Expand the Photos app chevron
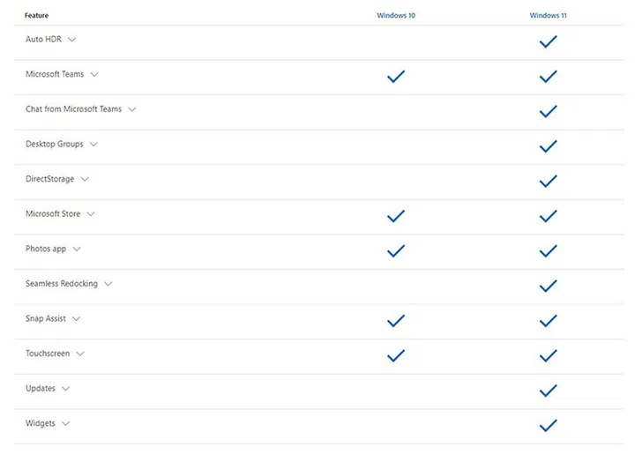The height and width of the screenshot is (462, 635). (76, 250)
